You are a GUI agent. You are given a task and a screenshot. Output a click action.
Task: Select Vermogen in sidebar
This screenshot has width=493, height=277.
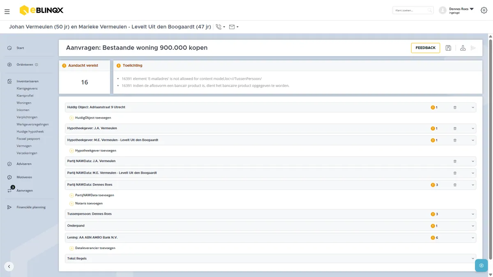click(x=24, y=146)
